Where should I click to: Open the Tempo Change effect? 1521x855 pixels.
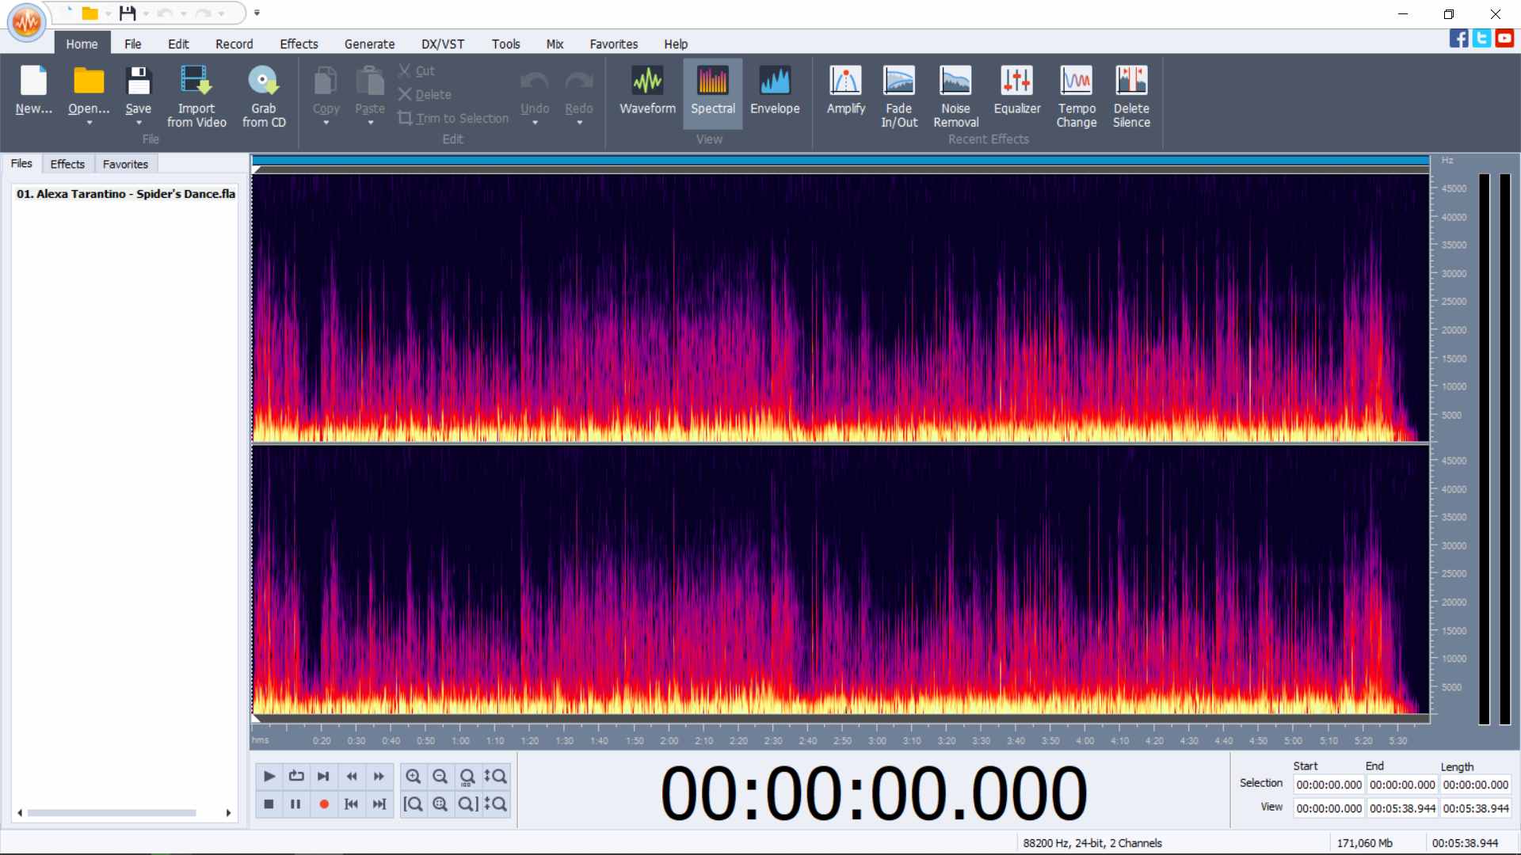coord(1076,96)
